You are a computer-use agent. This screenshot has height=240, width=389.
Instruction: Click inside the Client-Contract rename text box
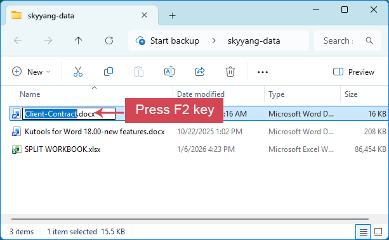(69, 114)
